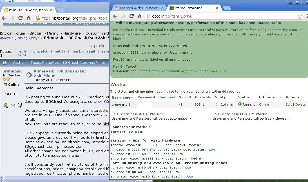Click bitcointalk horizontal scrollbar left arrow
Screen dimensions: 308x182
(2, 178)
